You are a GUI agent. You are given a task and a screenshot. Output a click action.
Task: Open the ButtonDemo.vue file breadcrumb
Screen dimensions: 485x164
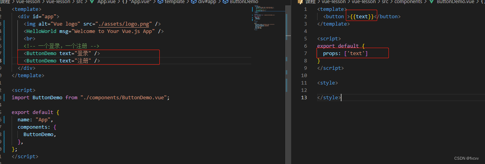pyautogui.click(x=456, y=2)
